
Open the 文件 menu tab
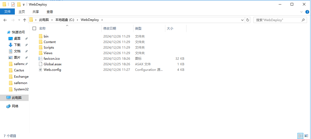[x=7, y=12]
